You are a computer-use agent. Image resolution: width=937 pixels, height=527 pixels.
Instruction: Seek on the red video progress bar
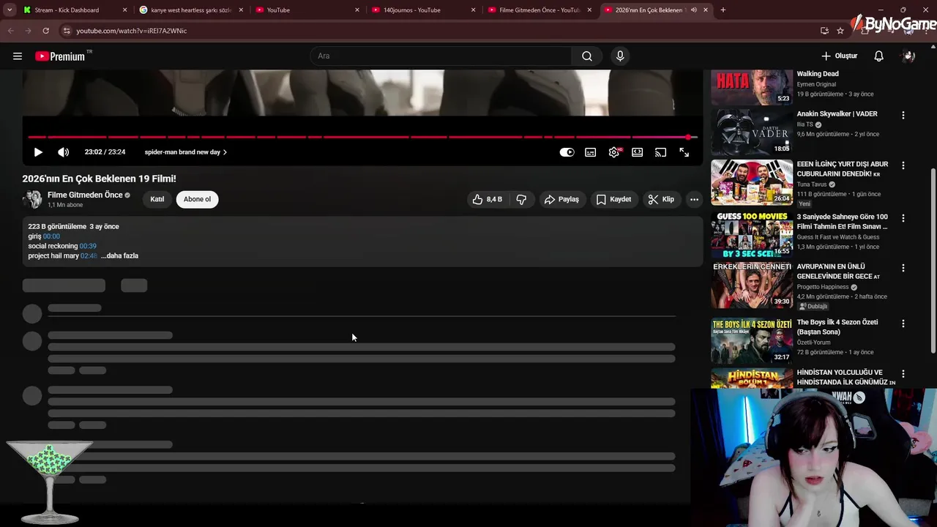coord(362,137)
